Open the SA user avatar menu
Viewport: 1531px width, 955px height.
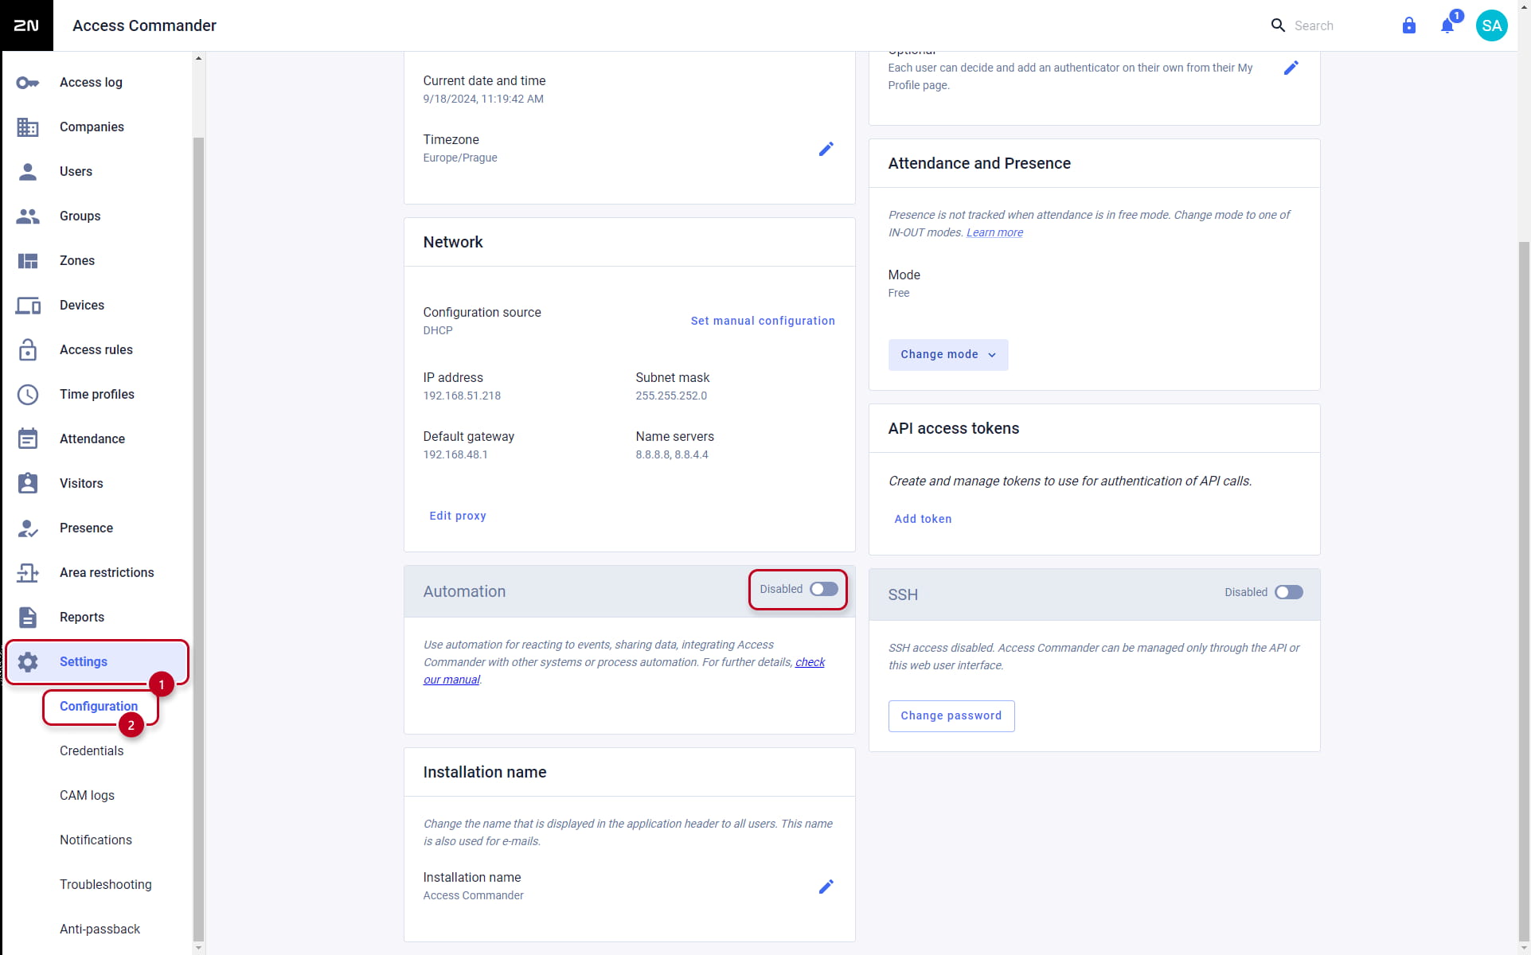pos(1492,25)
